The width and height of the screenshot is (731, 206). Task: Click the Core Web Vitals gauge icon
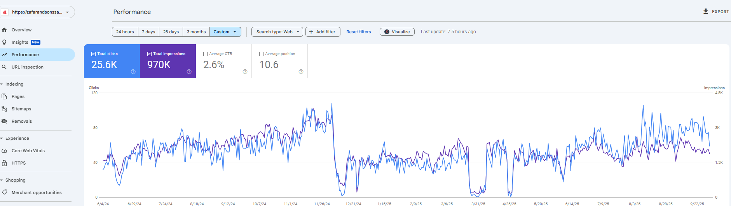click(4, 151)
